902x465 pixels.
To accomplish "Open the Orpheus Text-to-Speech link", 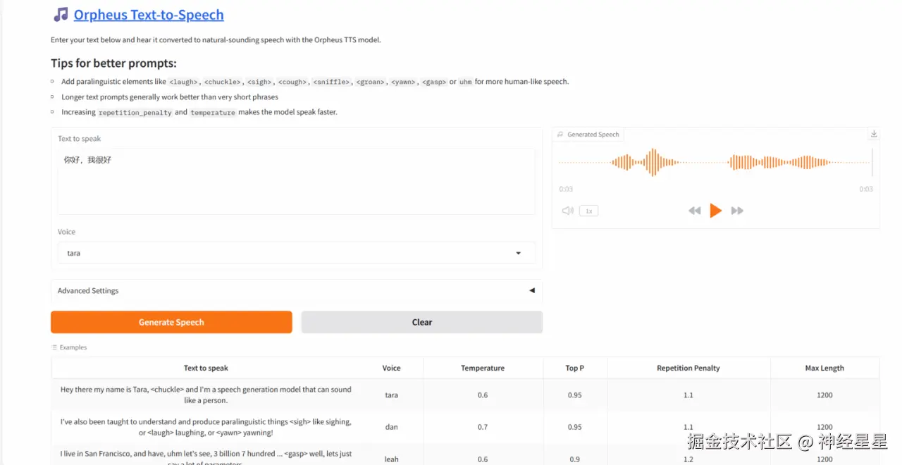I will (149, 15).
